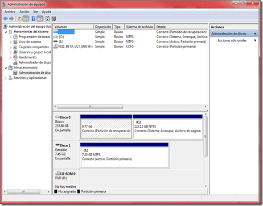Sort by the Disposición column header

[x=103, y=27]
